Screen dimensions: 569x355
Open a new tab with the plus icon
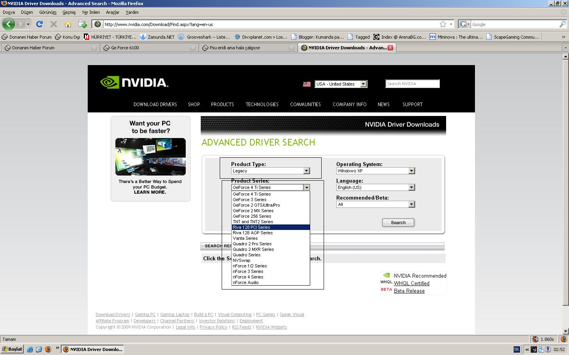[x=82, y=24]
